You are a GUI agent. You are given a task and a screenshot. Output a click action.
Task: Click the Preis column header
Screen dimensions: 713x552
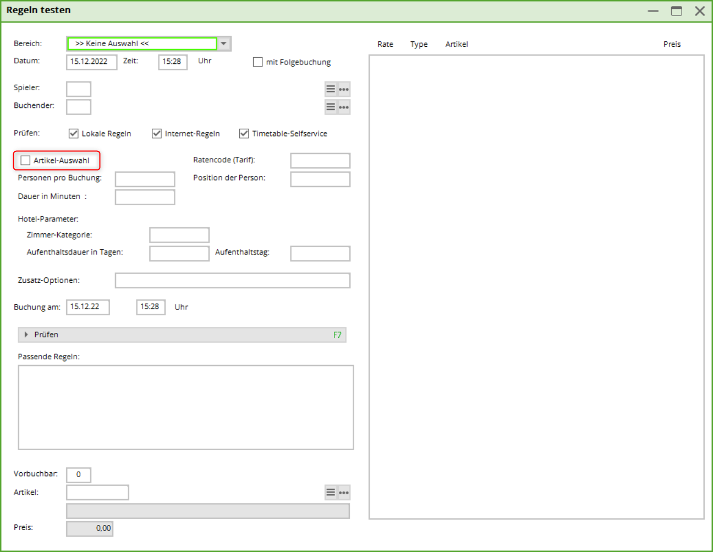pos(672,45)
